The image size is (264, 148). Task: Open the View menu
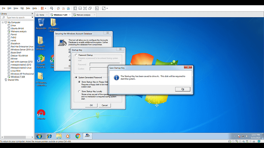16,8
